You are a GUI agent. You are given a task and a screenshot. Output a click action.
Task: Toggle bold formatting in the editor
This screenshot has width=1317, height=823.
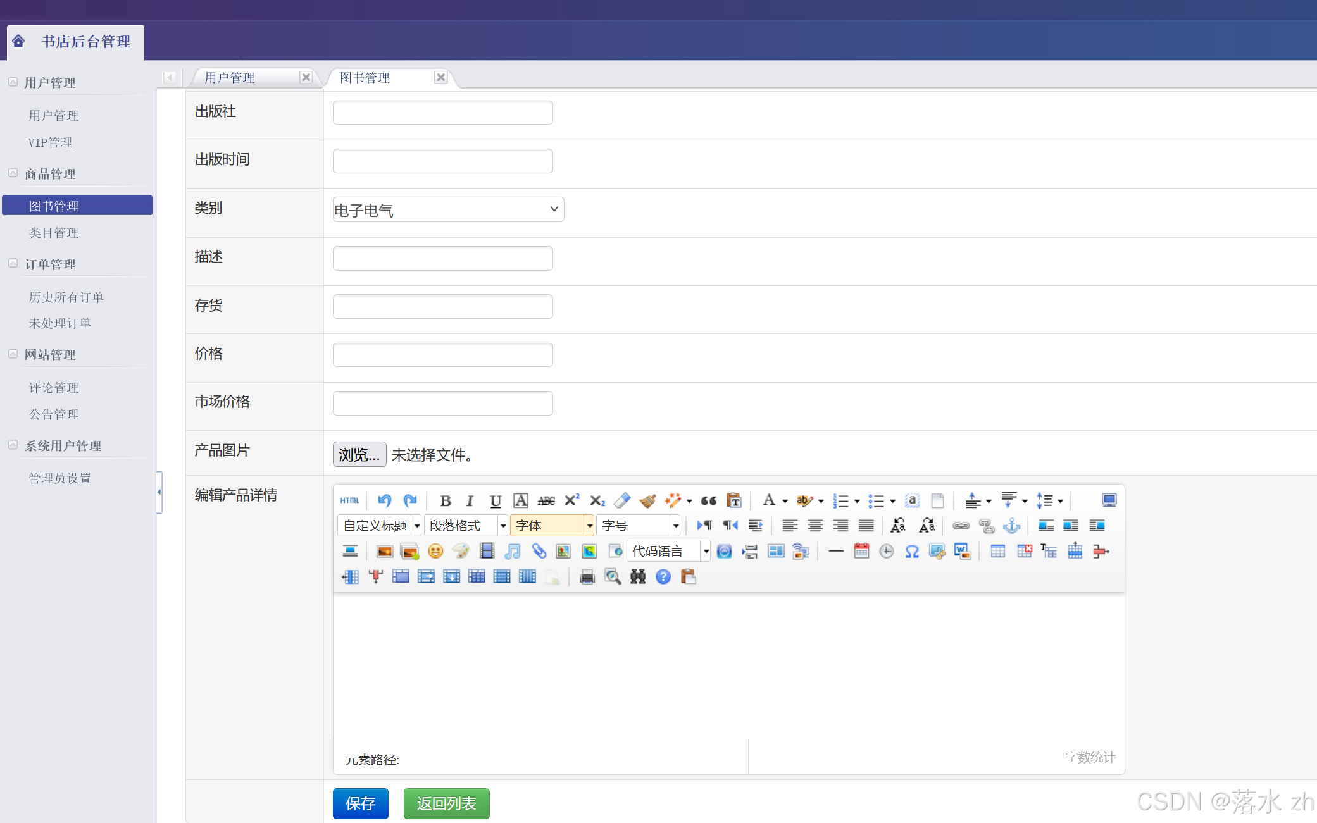[446, 500]
